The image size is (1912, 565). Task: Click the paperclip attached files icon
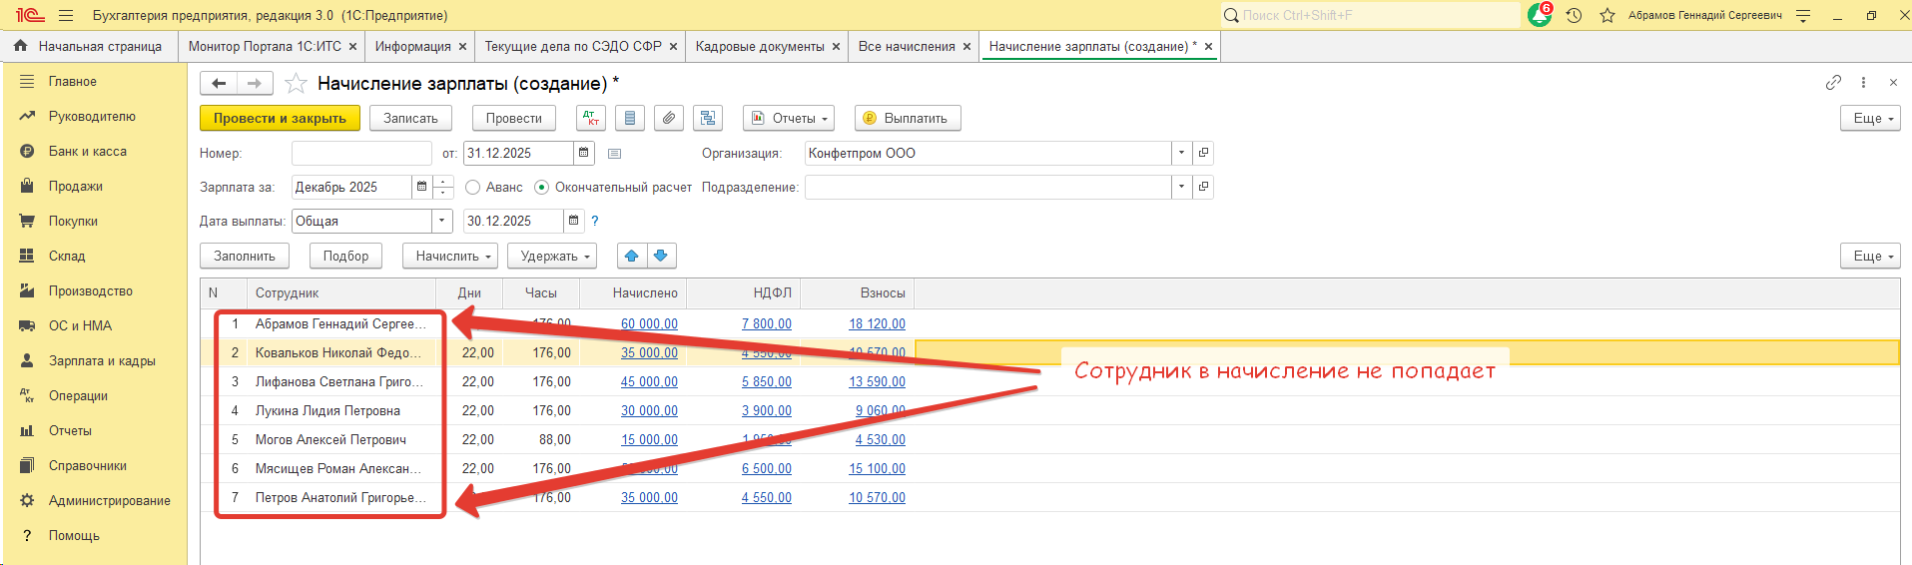click(669, 118)
